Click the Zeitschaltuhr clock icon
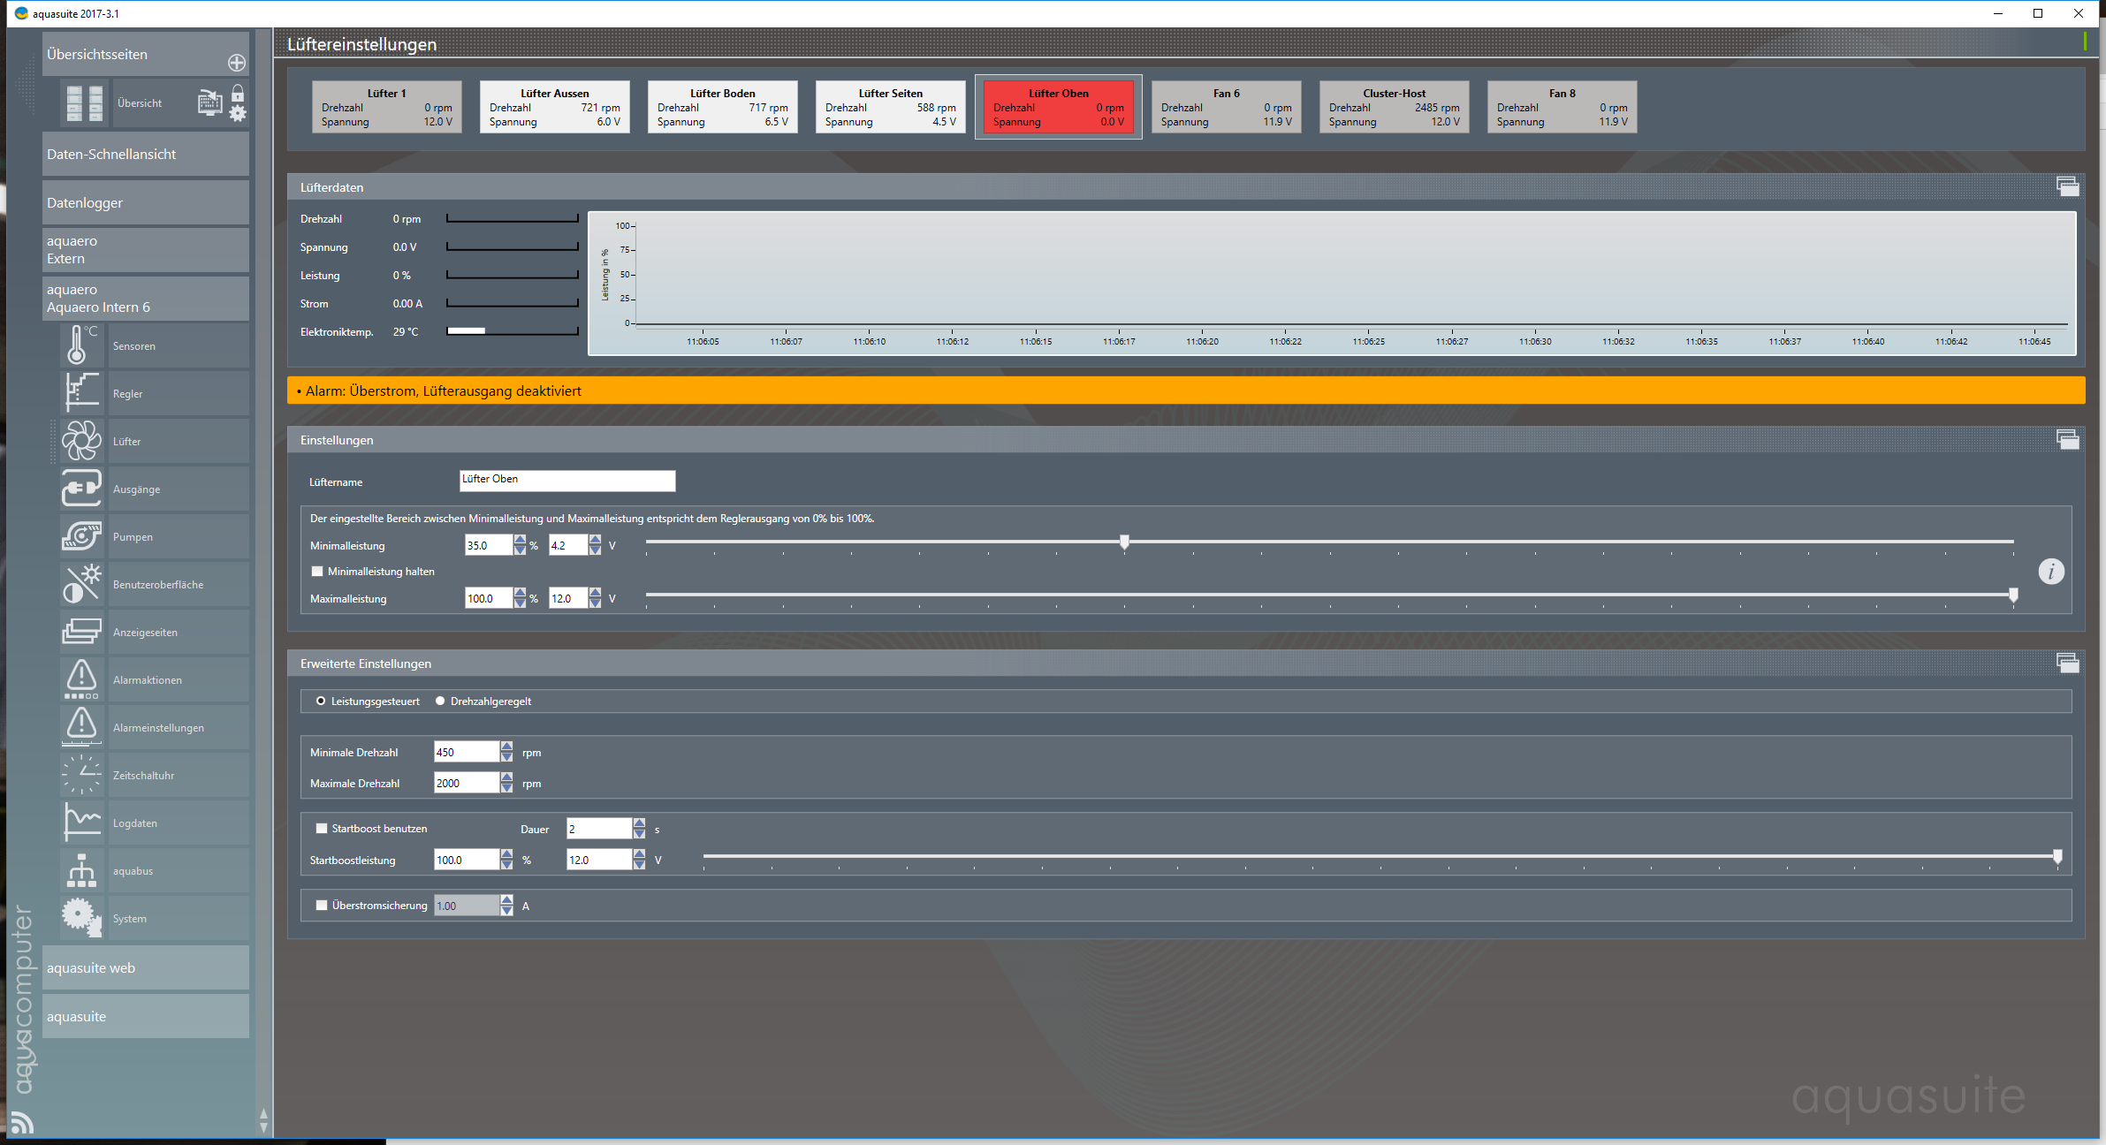This screenshot has height=1145, width=2106. [x=80, y=775]
